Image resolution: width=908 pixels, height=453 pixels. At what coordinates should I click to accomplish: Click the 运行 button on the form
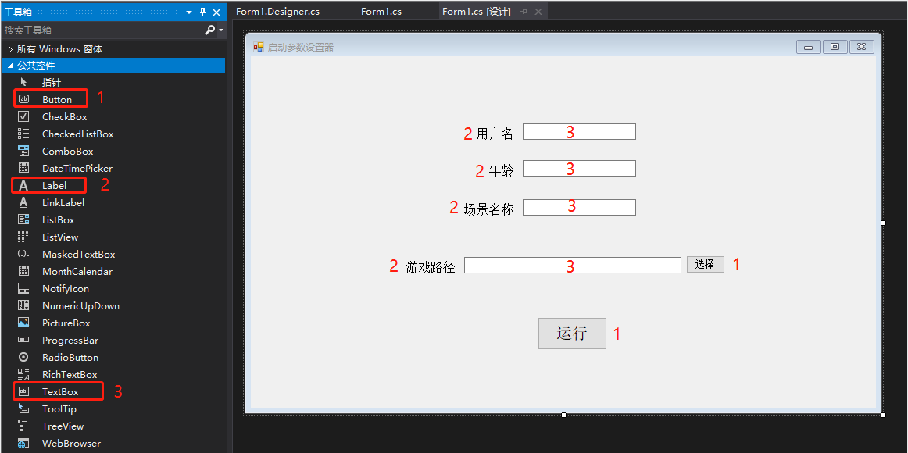[x=572, y=334]
